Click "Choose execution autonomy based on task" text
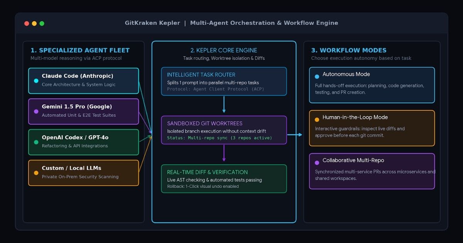 361,58
